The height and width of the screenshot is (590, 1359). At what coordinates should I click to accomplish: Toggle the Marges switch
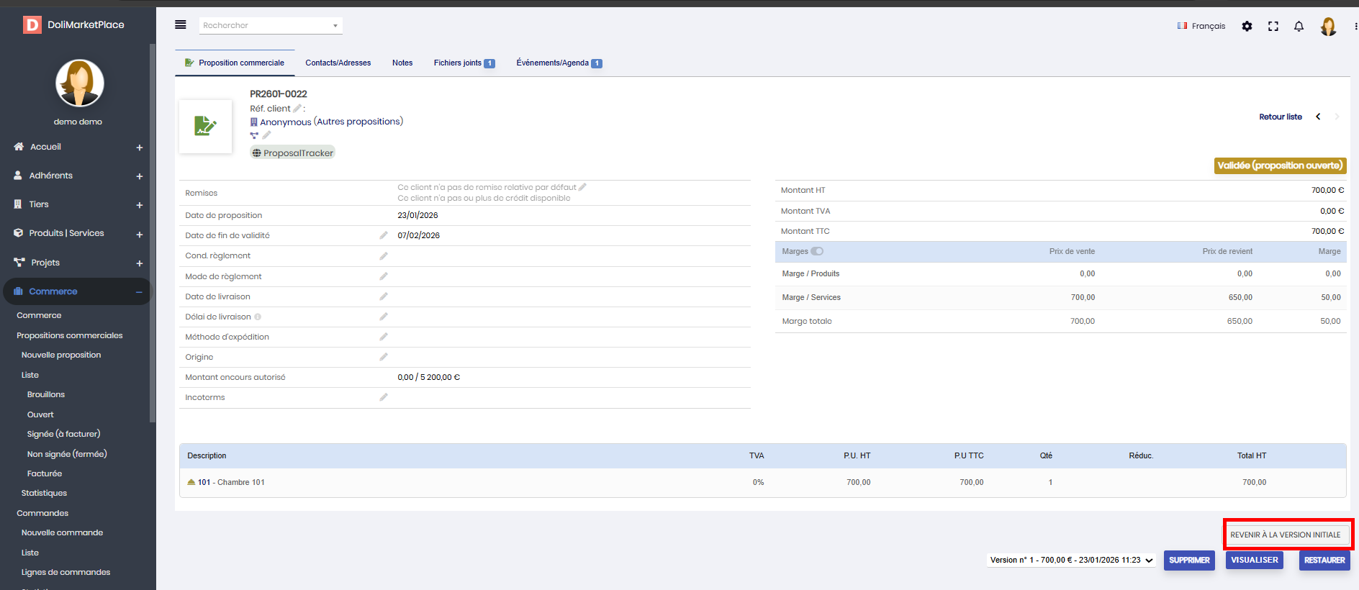coord(817,251)
